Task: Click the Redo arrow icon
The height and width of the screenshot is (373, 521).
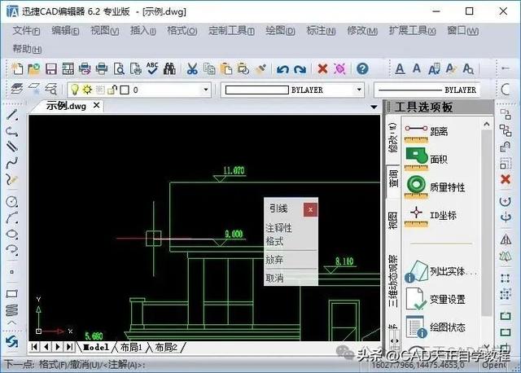Action: [x=300, y=69]
